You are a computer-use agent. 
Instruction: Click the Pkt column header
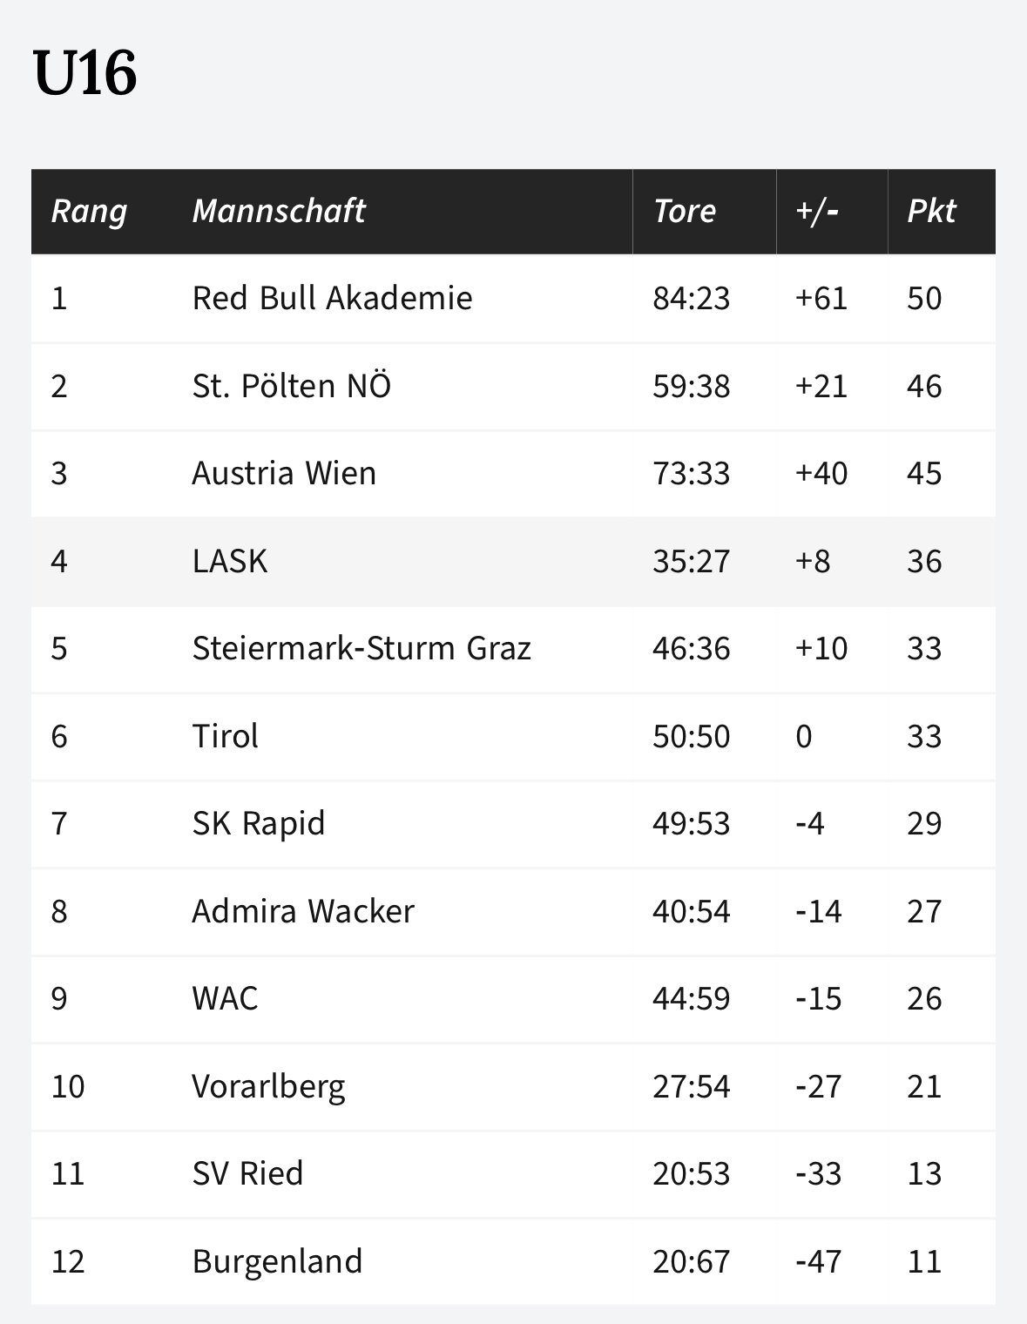[x=931, y=211]
